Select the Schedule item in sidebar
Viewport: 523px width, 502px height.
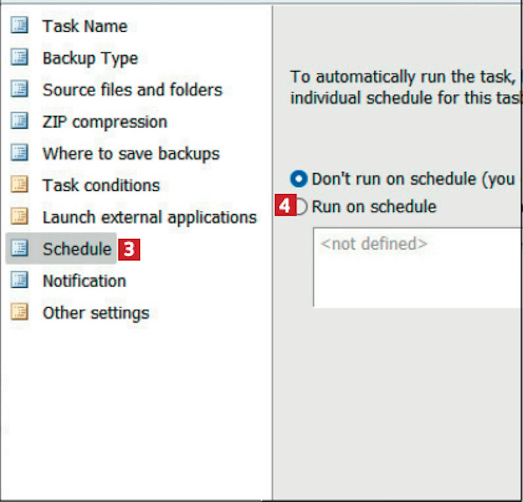(x=77, y=249)
